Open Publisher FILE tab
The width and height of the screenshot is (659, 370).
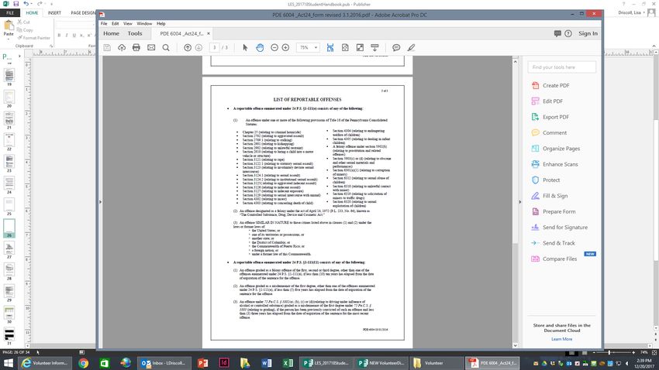10,13
